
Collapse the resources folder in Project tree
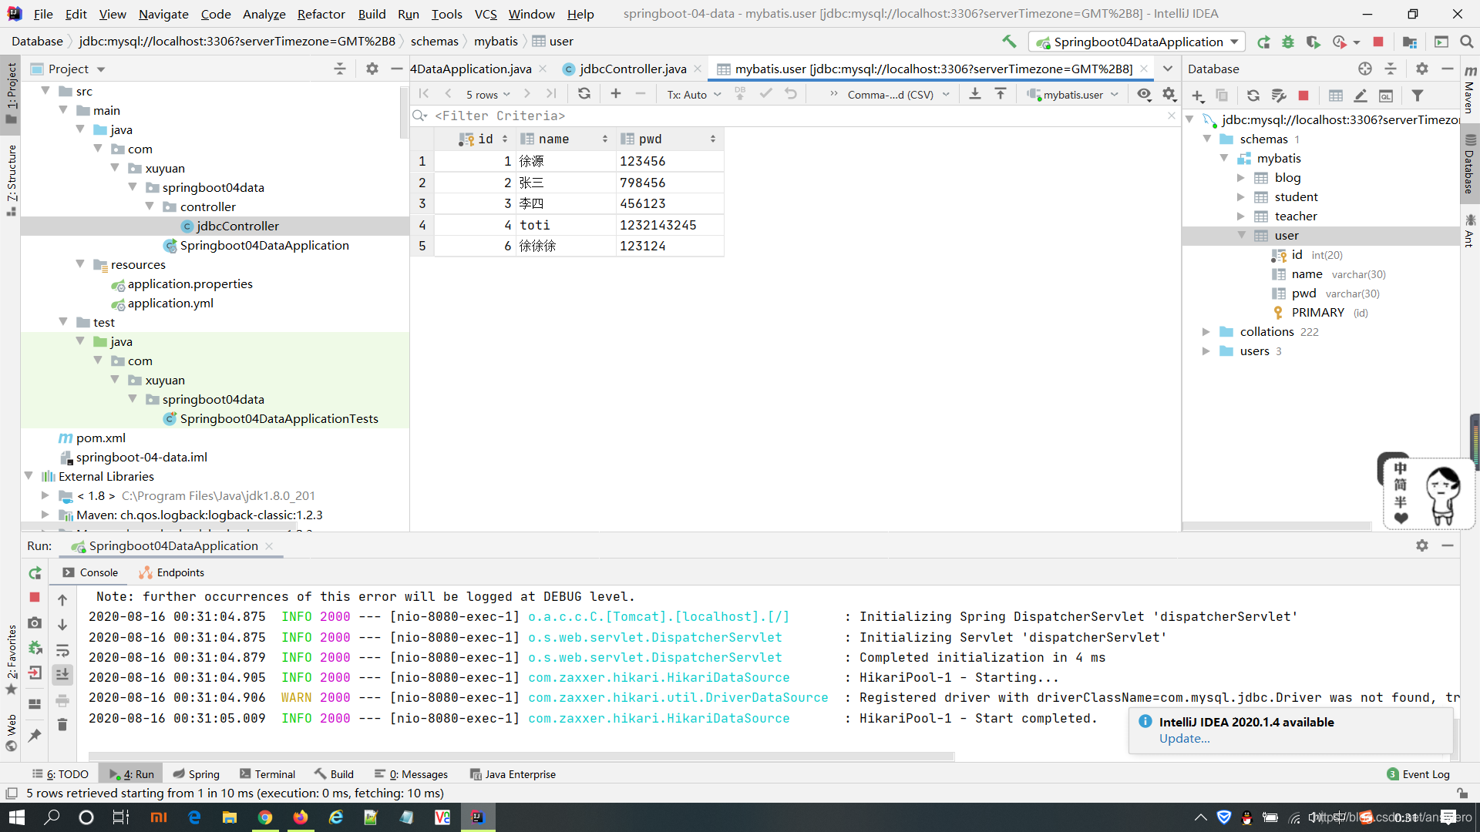[80, 264]
